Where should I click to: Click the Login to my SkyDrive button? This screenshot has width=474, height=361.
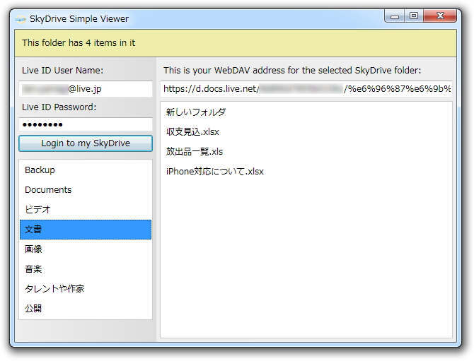86,143
